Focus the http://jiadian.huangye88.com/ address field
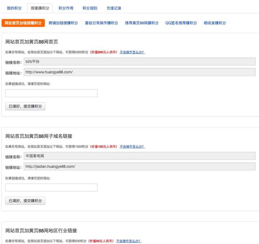The height and width of the screenshot is (244, 259). pos(140,167)
